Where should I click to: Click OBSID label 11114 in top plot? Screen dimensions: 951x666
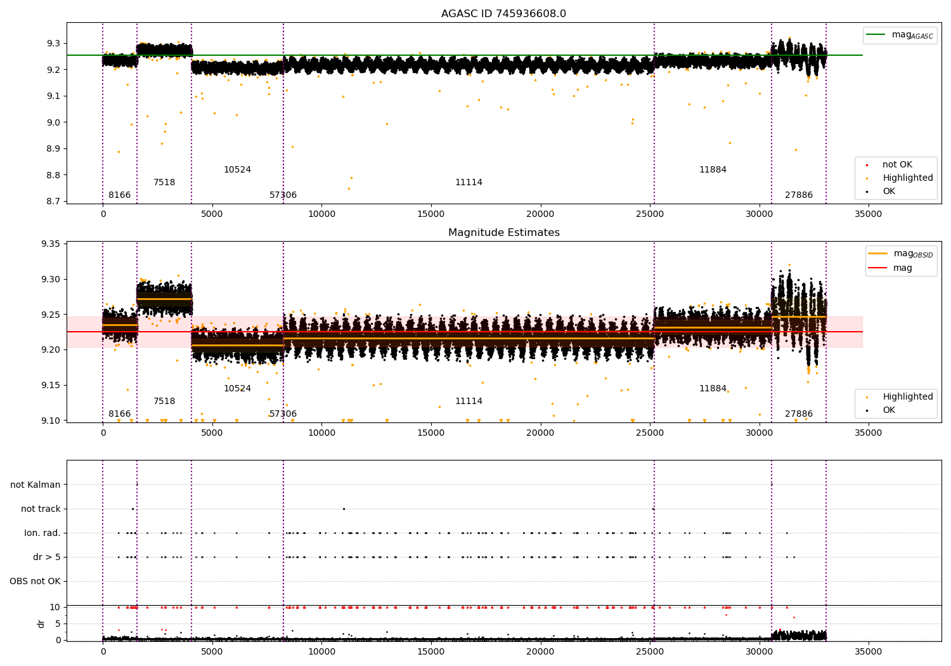tap(469, 183)
